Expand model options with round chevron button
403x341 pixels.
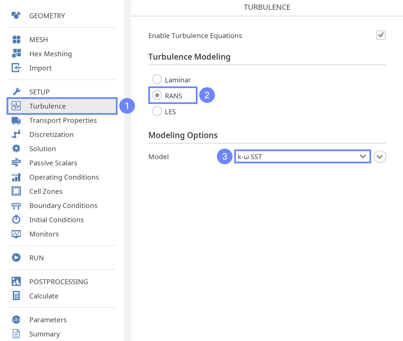(x=380, y=157)
